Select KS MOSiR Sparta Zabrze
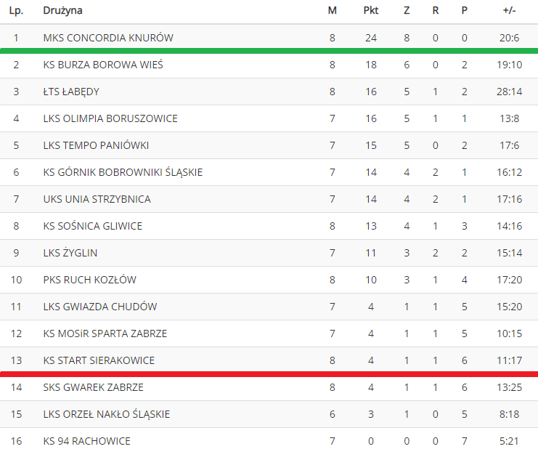The width and height of the screenshot is (538, 457). click(105, 333)
